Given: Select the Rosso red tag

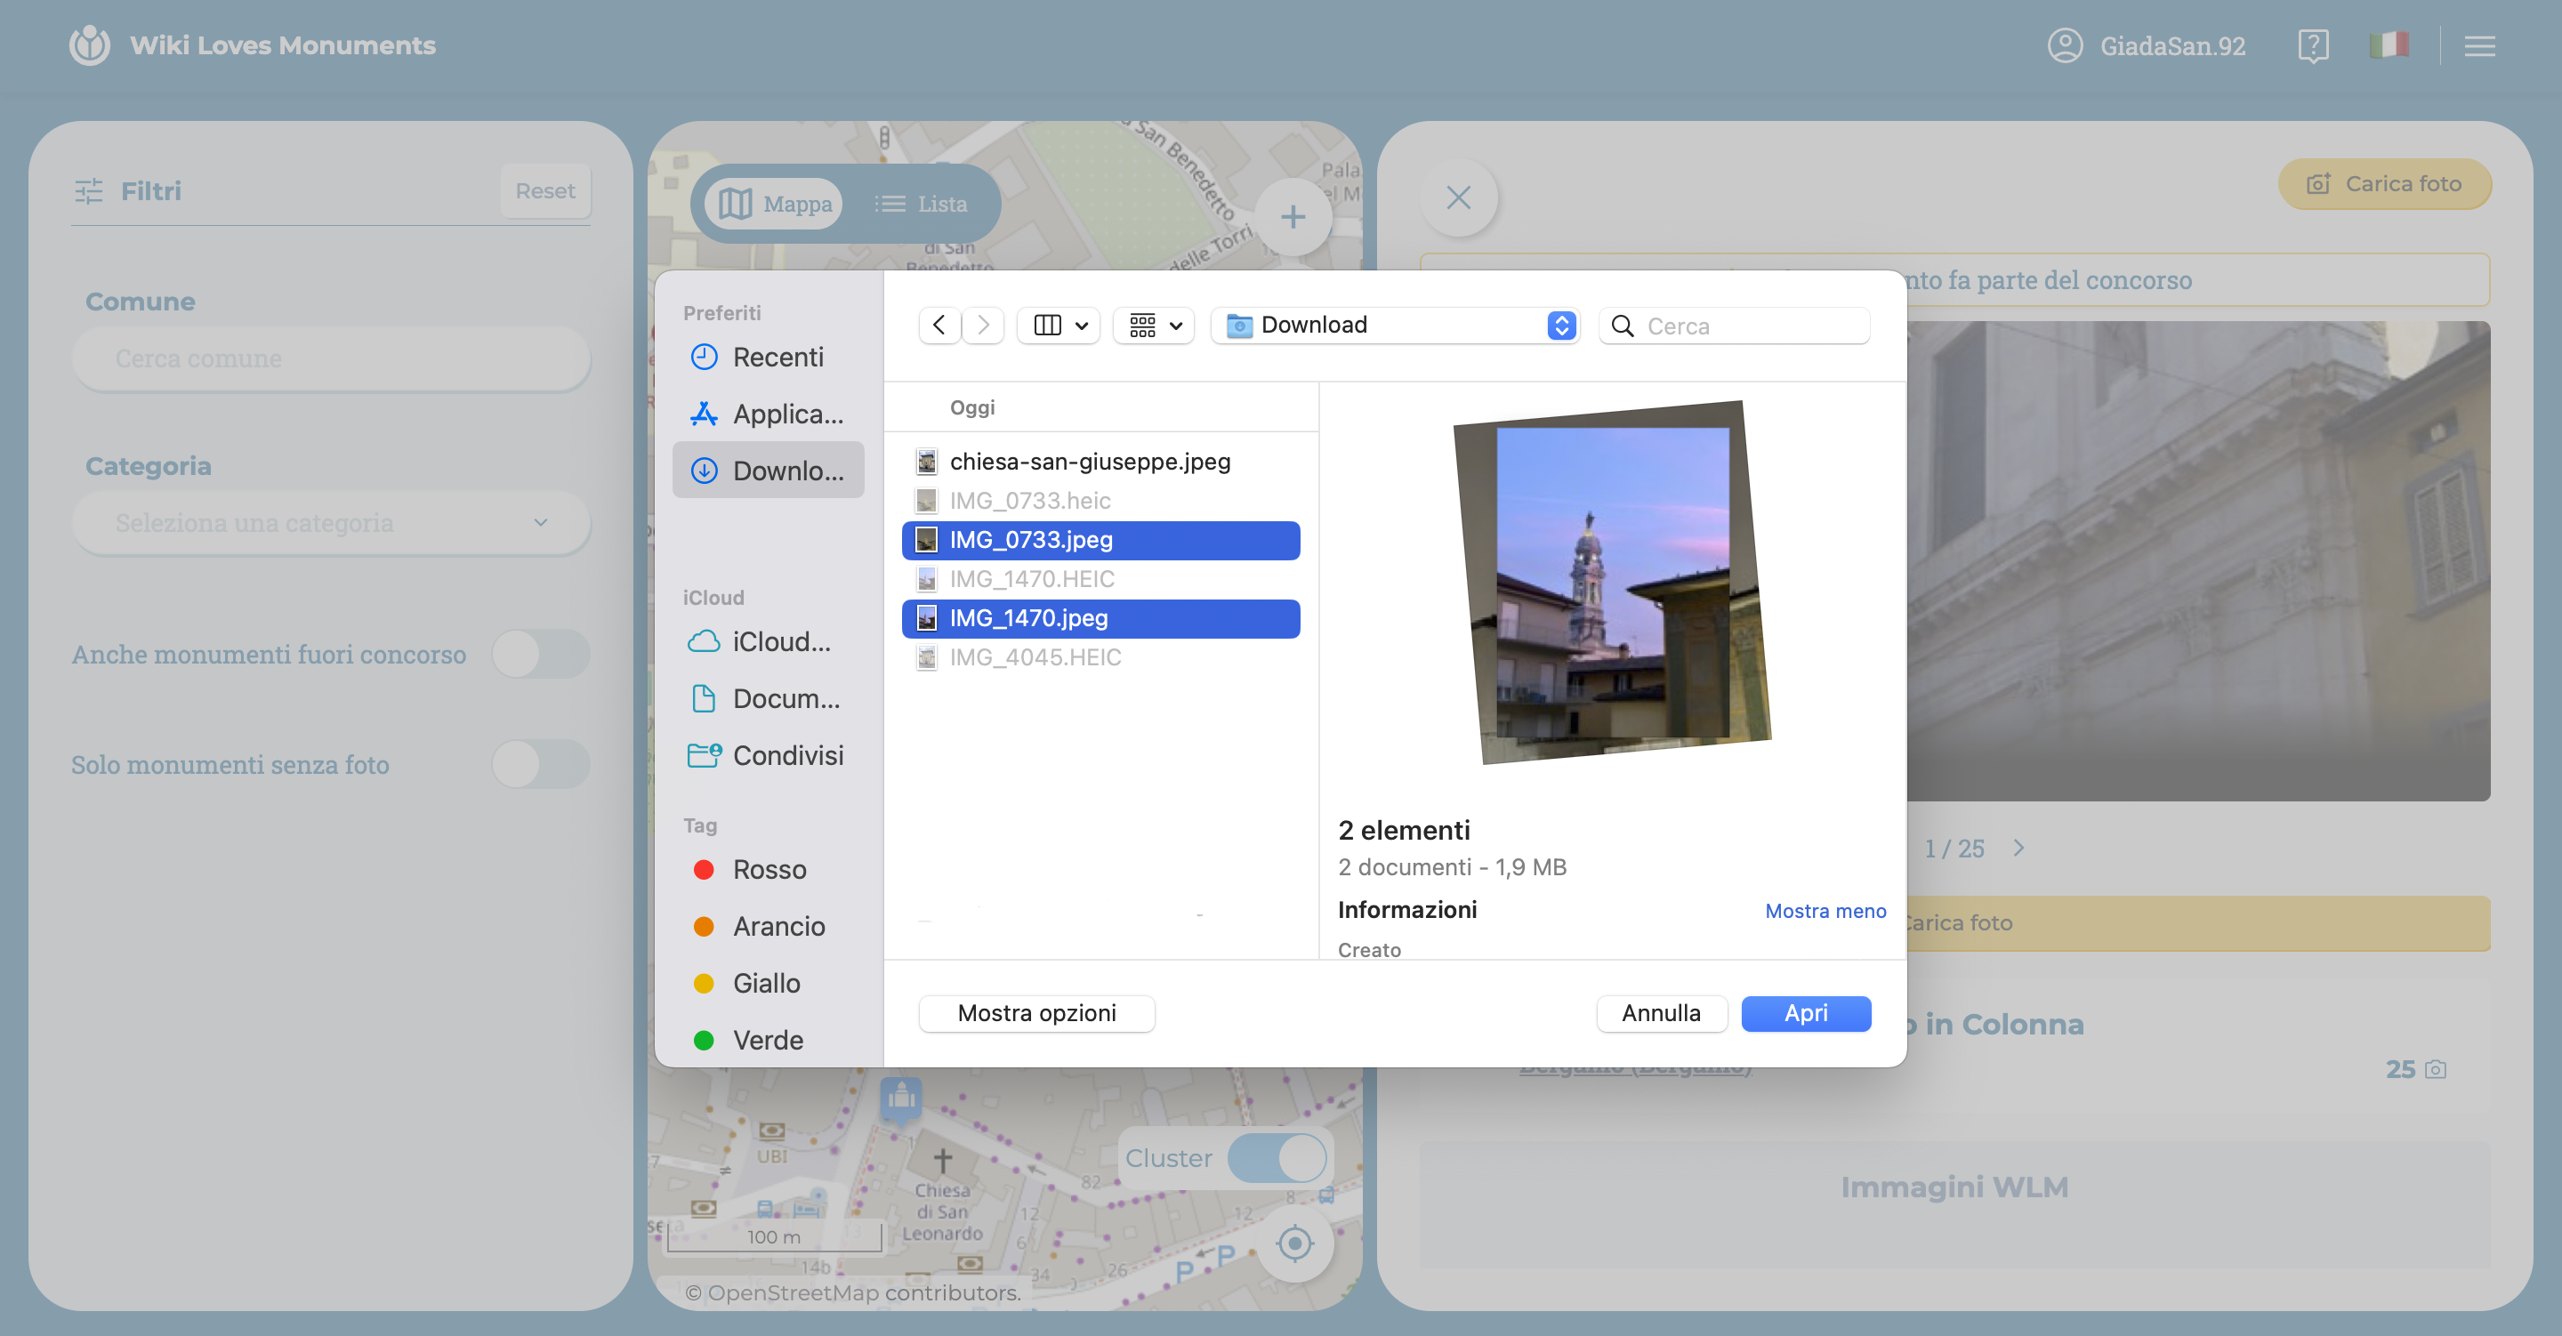Looking at the screenshot, I should coord(769,869).
